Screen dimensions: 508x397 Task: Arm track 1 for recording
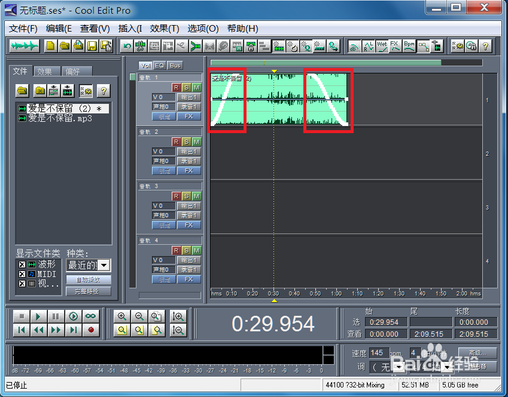[176, 88]
